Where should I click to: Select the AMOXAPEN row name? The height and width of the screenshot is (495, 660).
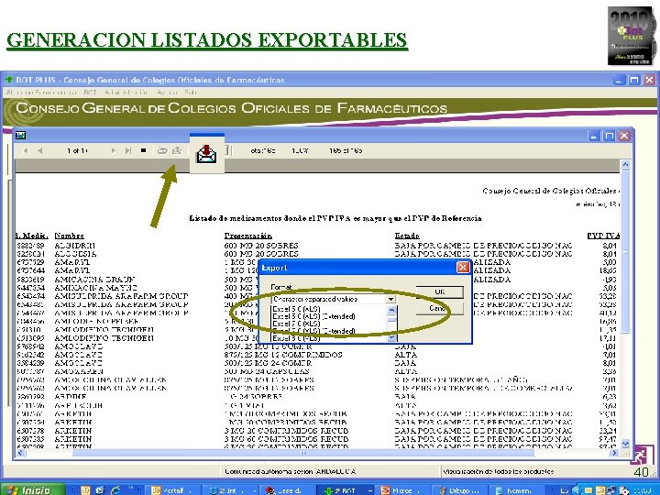[x=79, y=371]
